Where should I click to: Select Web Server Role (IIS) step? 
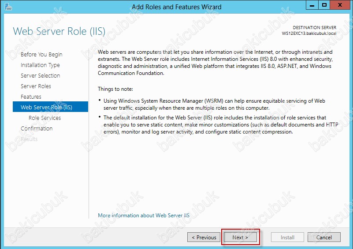[x=50, y=107]
